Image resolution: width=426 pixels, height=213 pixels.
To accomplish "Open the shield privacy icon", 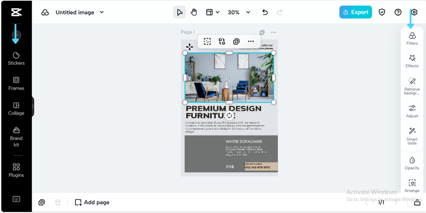I will pos(382,12).
